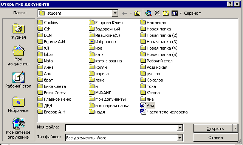Open the Журнал (History) location
The image size is (243, 145).
click(x=18, y=32)
